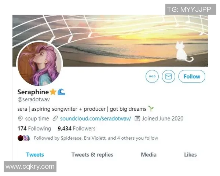Open Seraphine's profile avatar picture
The height and width of the screenshot is (176, 220).
(x=40, y=63)
